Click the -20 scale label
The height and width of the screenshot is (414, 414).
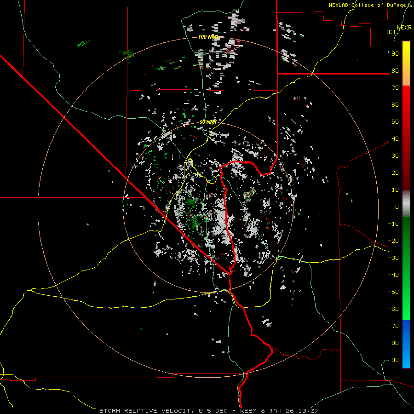coord(393,241)
